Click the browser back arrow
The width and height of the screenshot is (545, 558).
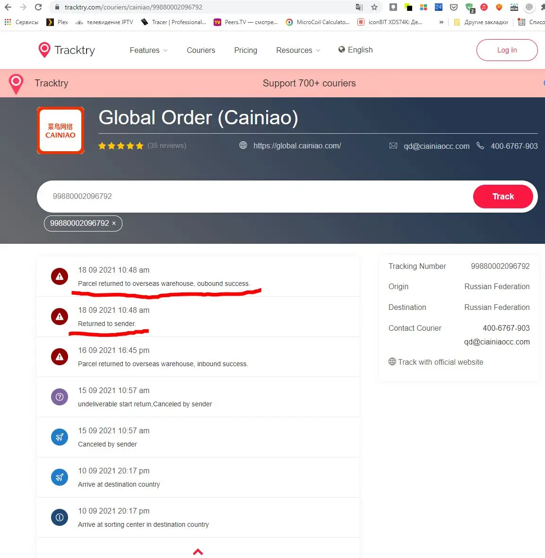click(x=8, y=7)
